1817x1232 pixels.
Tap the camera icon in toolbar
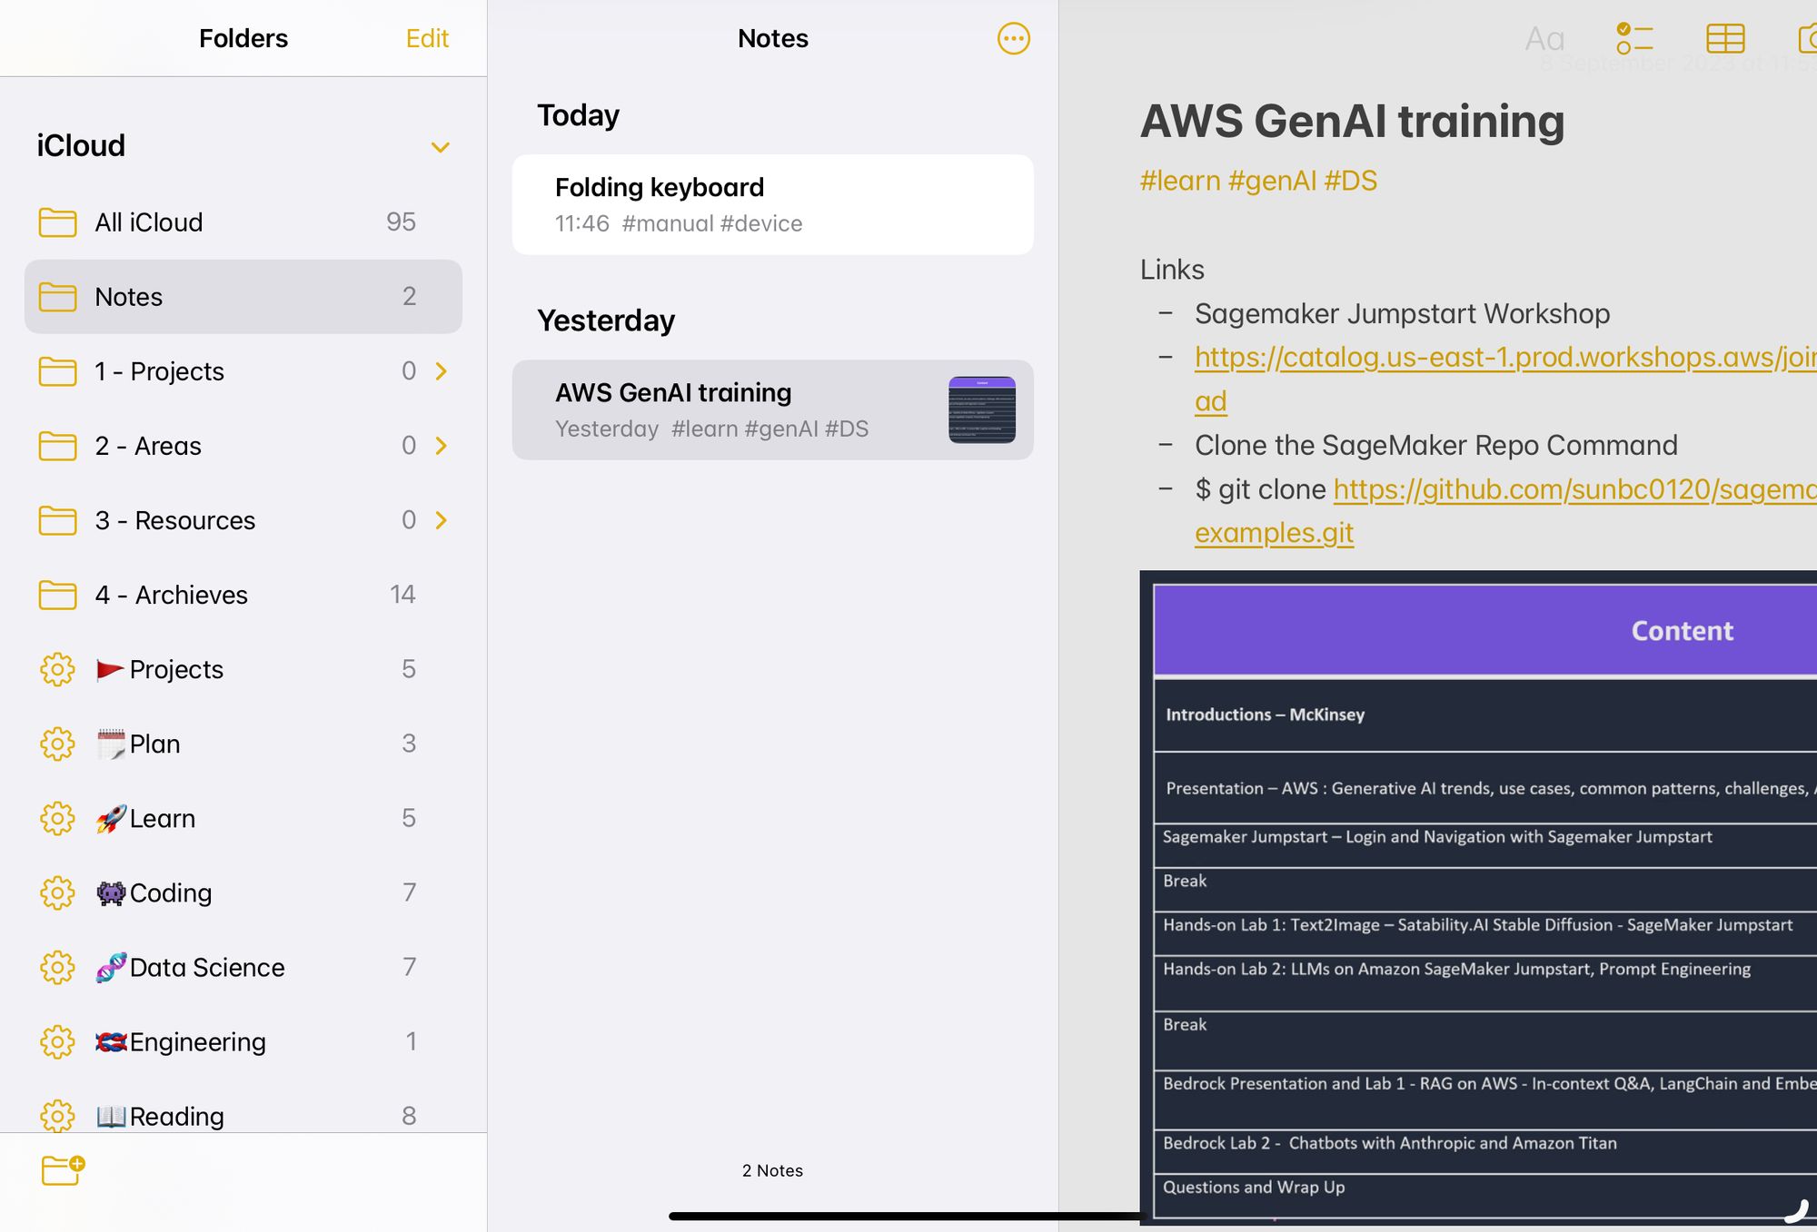1808,38
